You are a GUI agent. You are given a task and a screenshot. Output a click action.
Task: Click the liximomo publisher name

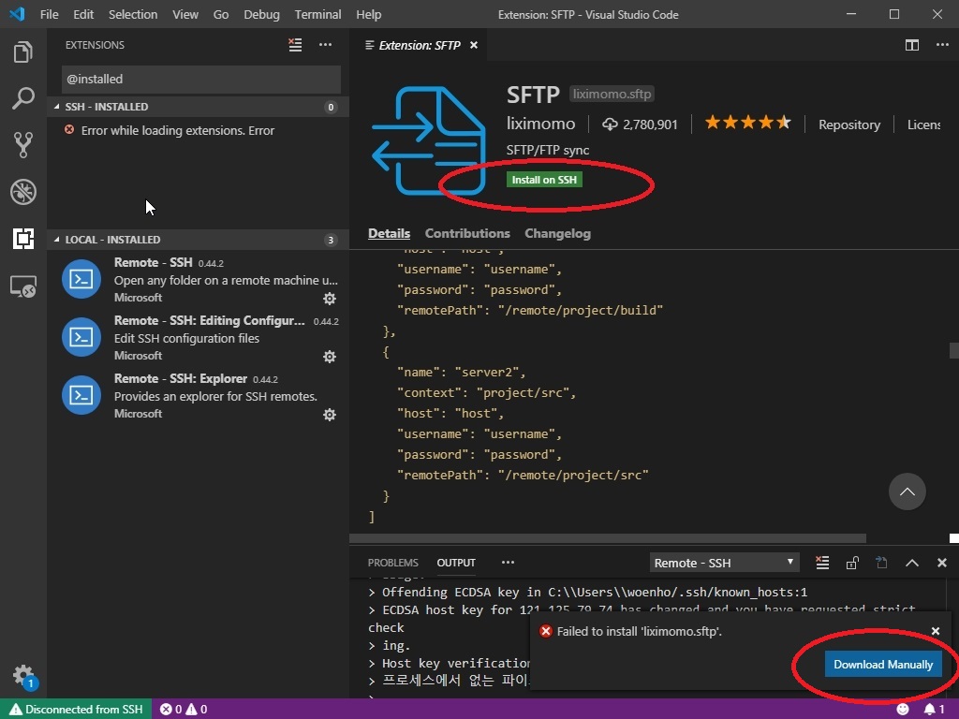(x=540, y=125)
